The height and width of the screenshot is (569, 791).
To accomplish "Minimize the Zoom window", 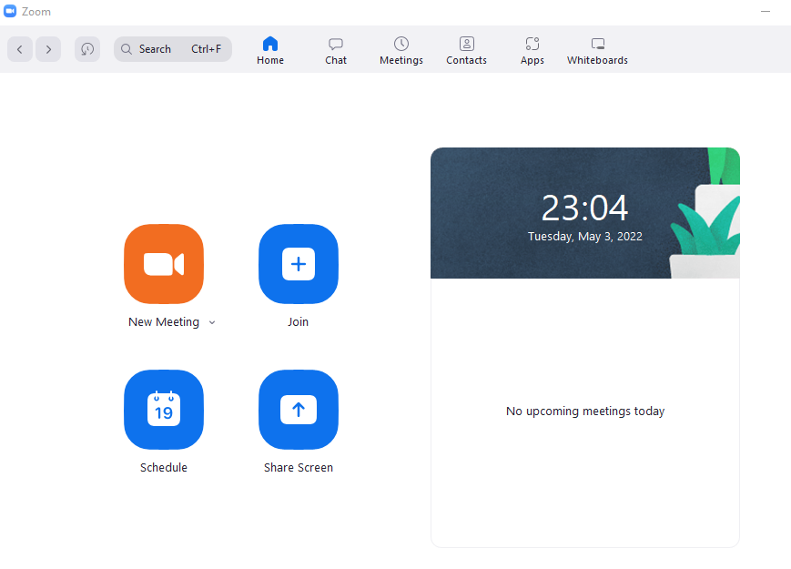I will point(766,11).
